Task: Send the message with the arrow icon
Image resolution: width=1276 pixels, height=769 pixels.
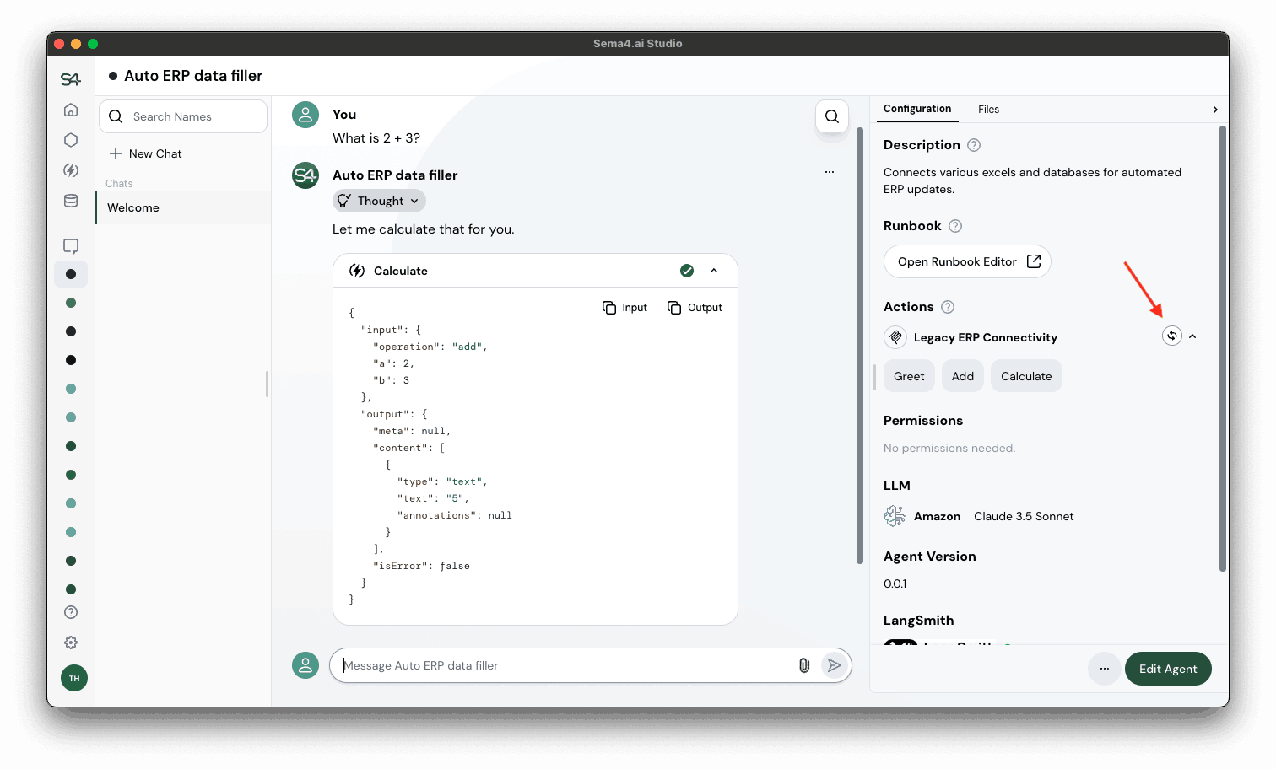Action: (835, 665)
